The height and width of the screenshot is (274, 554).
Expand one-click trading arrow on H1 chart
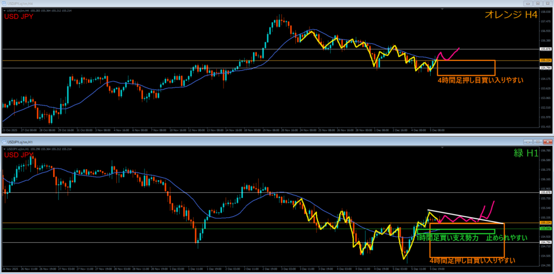pos(4,149)
